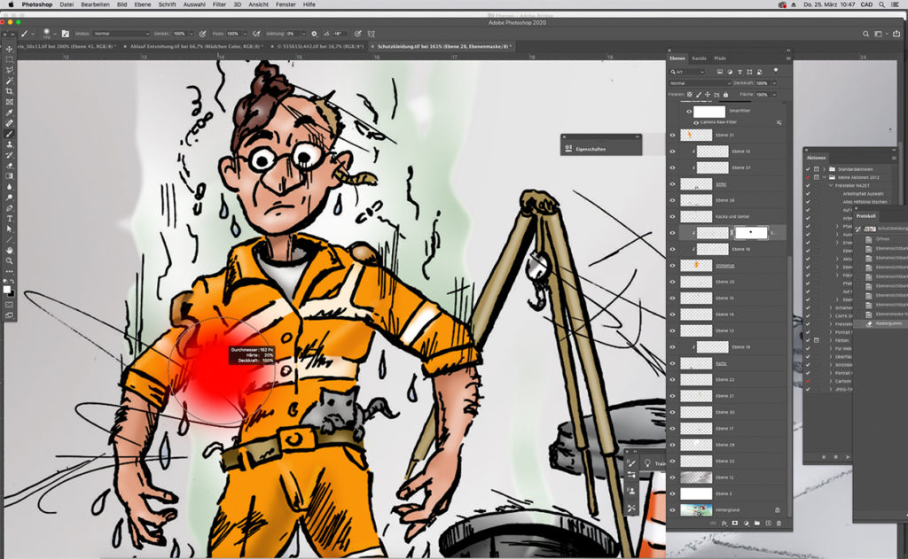Select the Zoom tool in the toolbar
Screen dimensions: 908x559
tap(9, 261)
